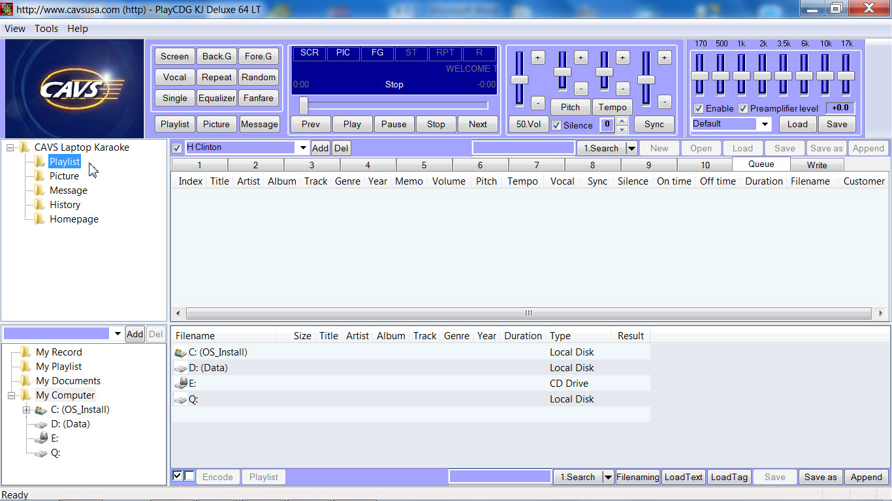
Task: Click the E: CD drive icon in tree
Action: 41,438
